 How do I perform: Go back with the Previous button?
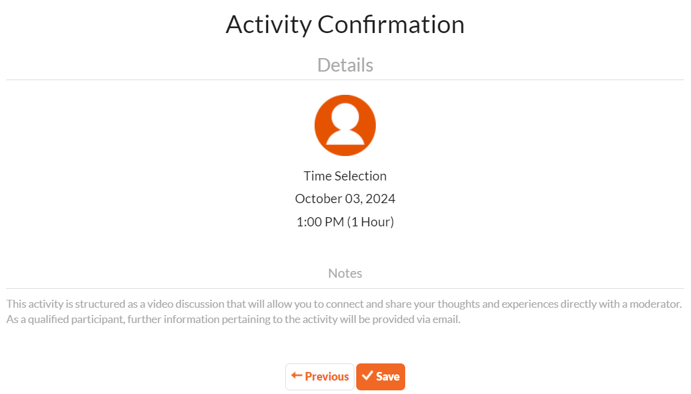pos(319,377)
